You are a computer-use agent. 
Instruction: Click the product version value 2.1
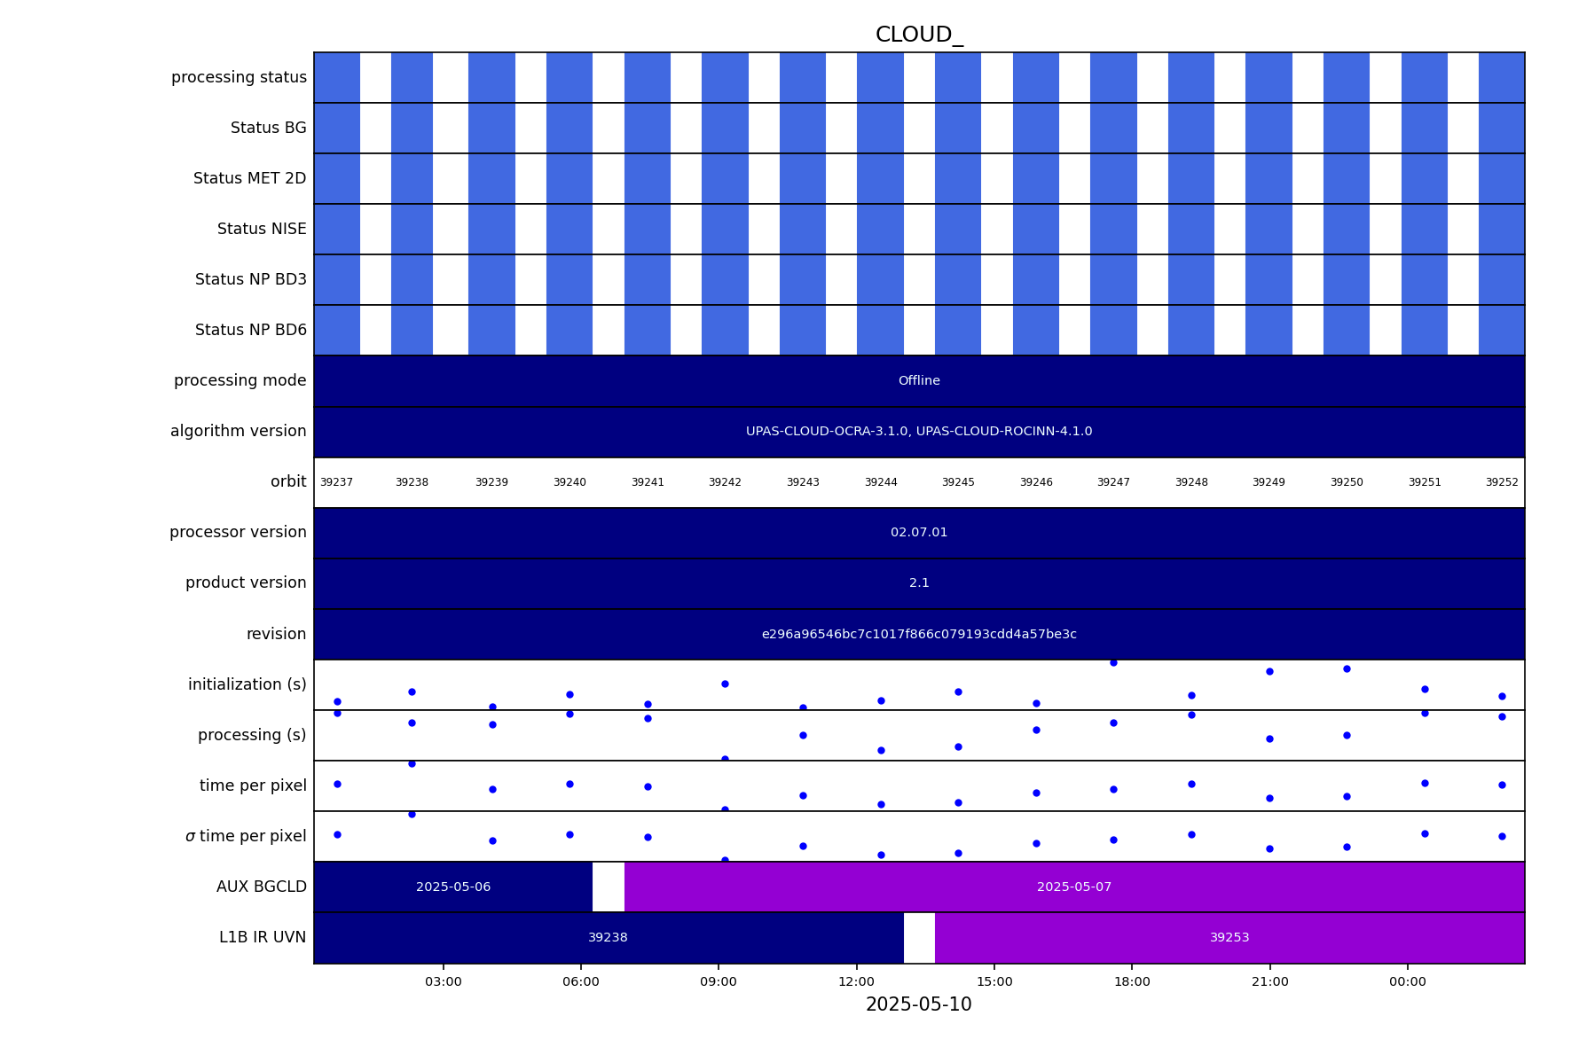(x=919, y=582)
